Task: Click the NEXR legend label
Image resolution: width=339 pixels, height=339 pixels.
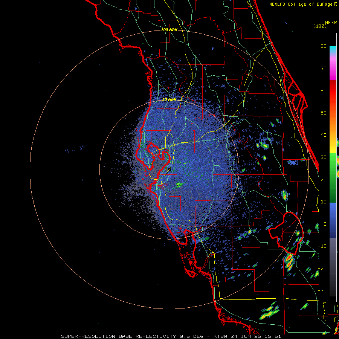Action: (x=331, y=23)
